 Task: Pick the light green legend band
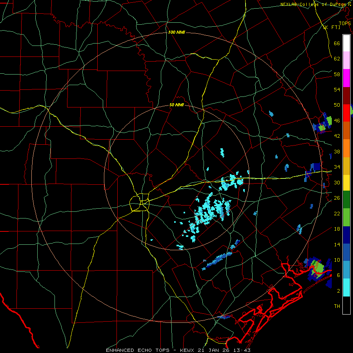(x=346, y=217)
